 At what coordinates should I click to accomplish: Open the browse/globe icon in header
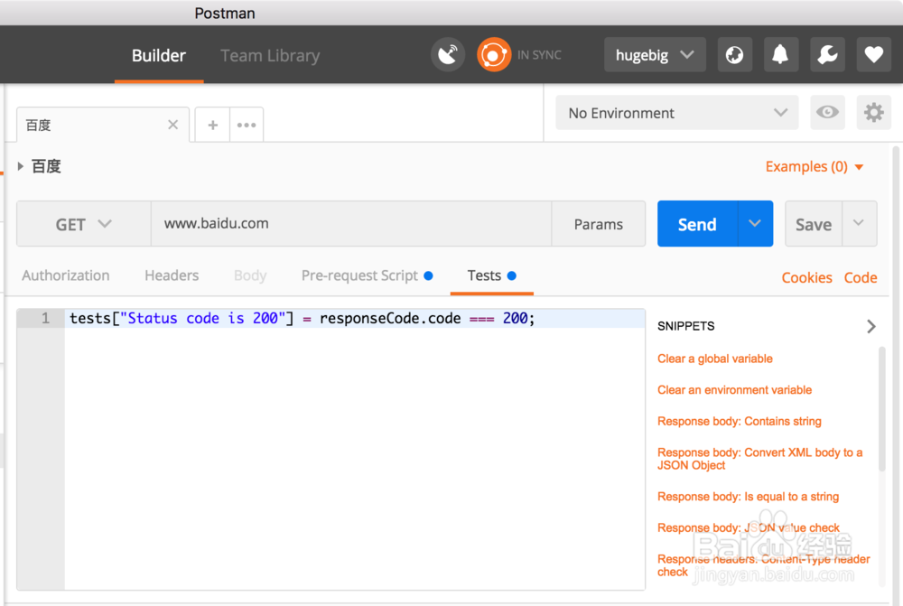734,55
